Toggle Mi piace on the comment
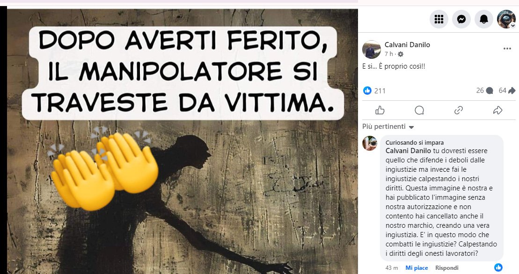Image resolution: width=519 pixels, height=274 pixels. coord(417,268)
